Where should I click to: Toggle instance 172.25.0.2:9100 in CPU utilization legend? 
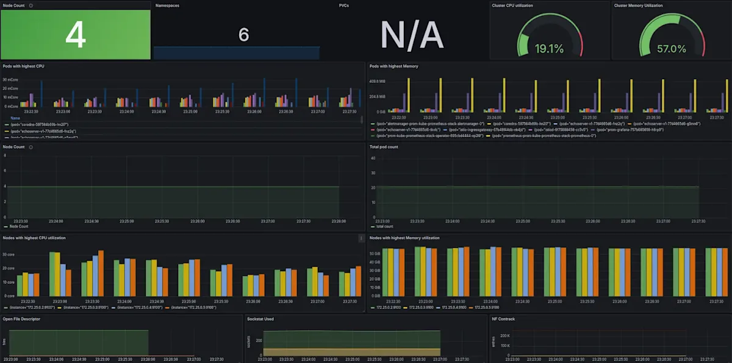pos(28,307)
